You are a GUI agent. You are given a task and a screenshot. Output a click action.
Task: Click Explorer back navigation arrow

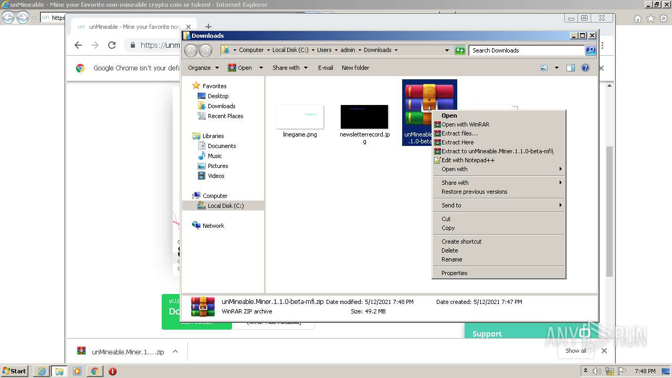191,50
